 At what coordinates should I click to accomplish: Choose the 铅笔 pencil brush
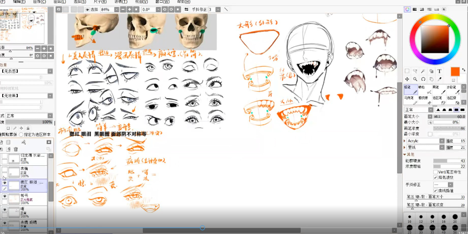point(411,89)
